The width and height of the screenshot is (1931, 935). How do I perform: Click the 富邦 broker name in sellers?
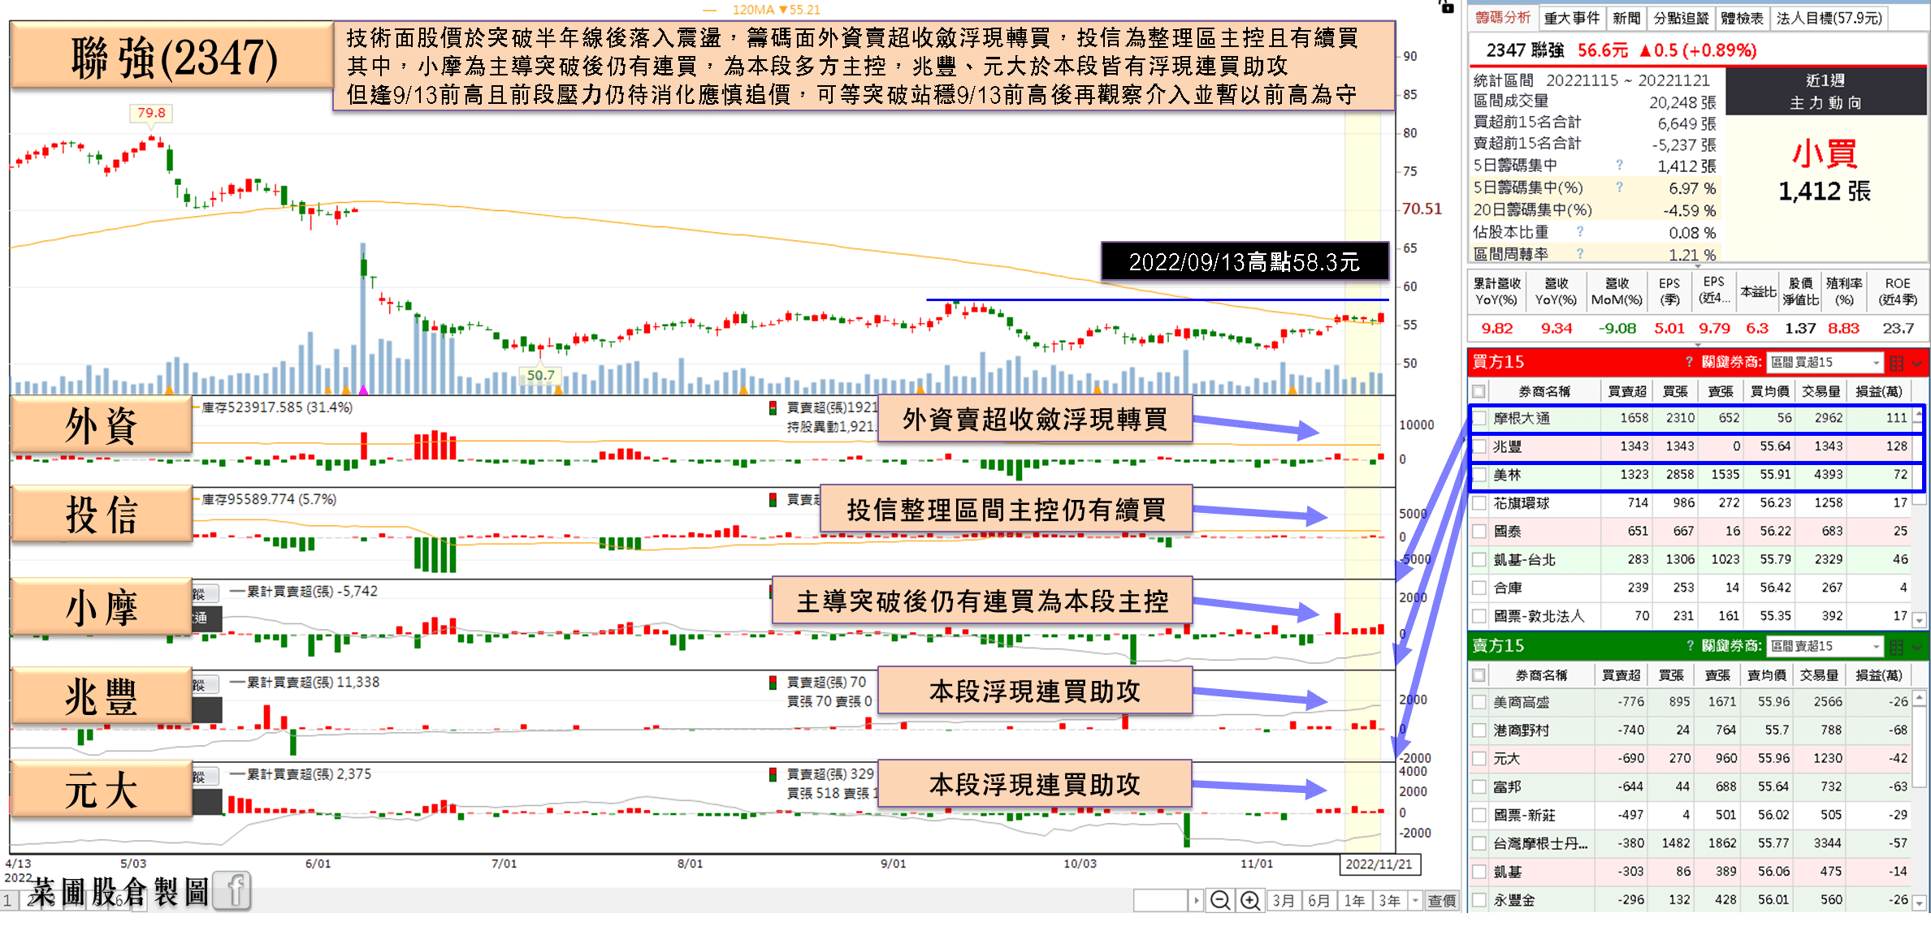coord(1507,786)
